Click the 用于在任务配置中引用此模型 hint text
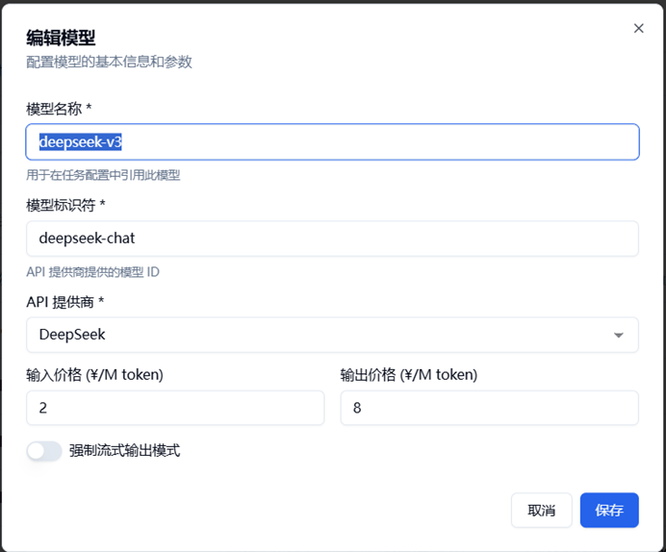 (x=103, y=175)
